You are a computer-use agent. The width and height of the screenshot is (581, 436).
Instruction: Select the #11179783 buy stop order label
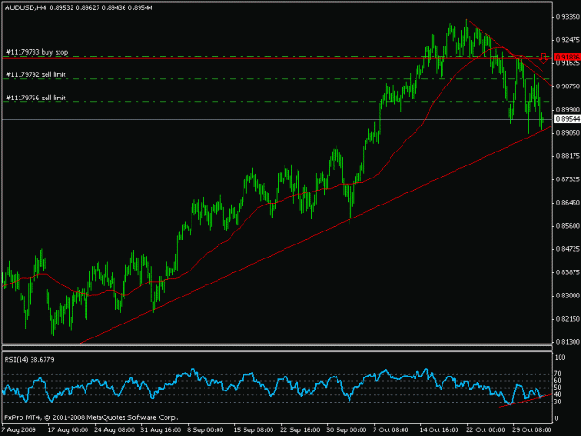point(36,52)
